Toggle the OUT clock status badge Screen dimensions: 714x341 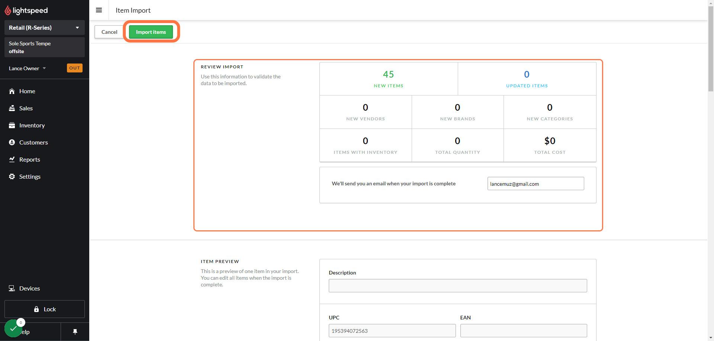[75, 68]
